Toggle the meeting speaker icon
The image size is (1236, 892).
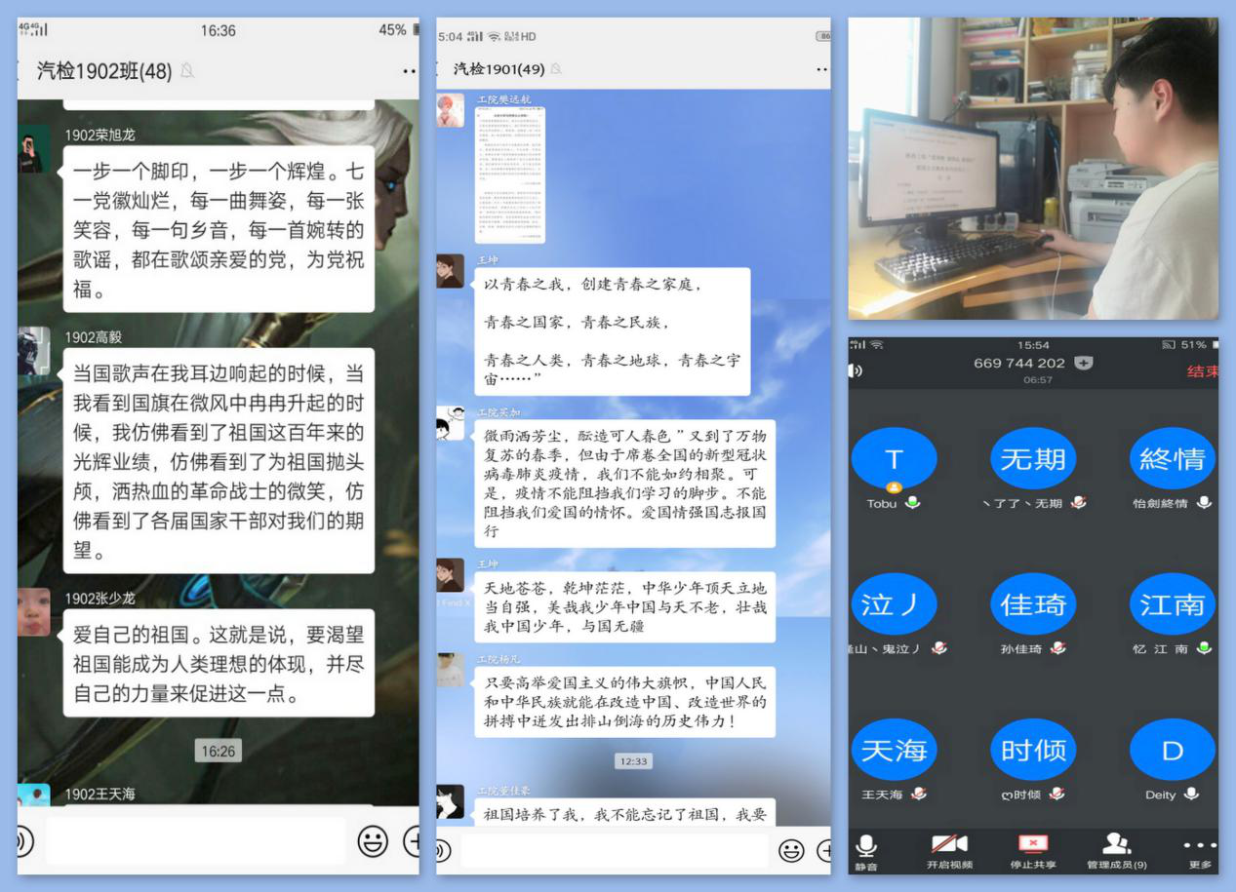click(857, 371)
